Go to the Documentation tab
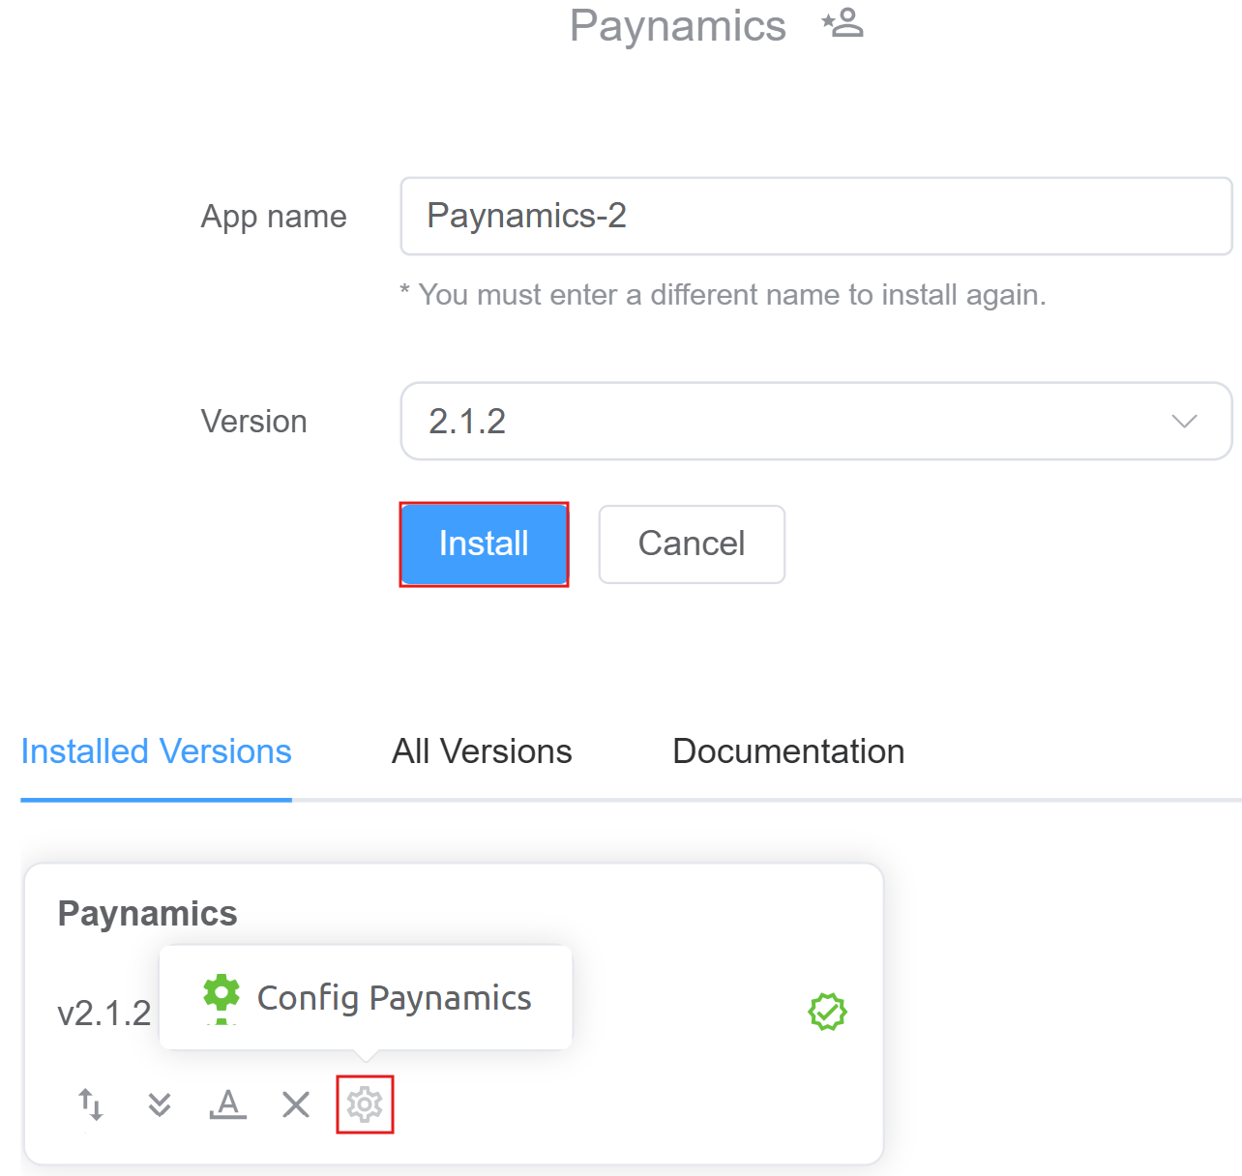This screenshot has height=1176, width=1242. tap(788, 751)
